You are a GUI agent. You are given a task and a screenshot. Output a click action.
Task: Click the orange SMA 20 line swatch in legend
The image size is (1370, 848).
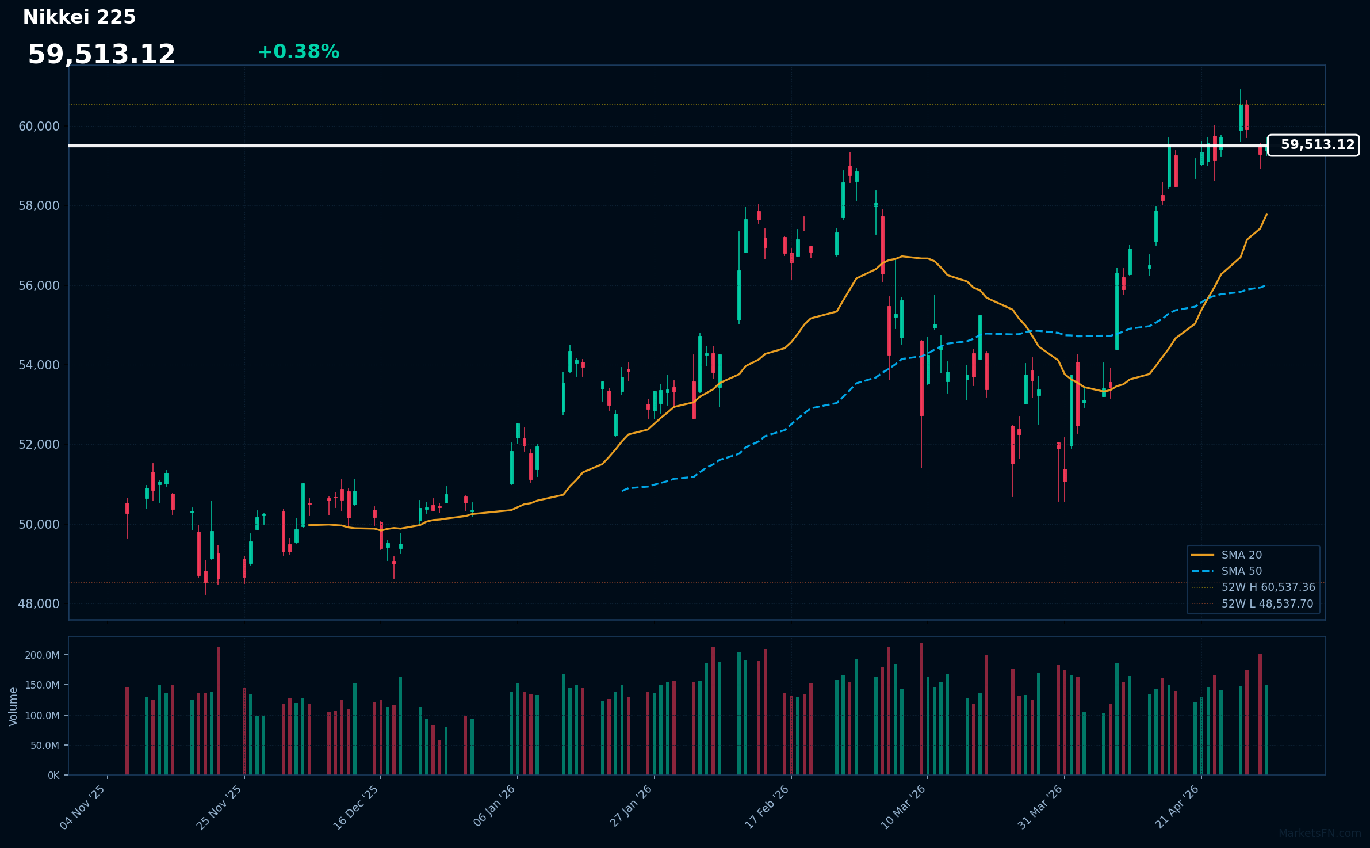click(1203, 555)
